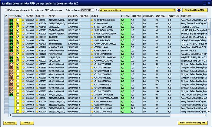Click the horizontal scroll right arrow
The height and width of the screenshot is (127, 212).
[205, 115]
